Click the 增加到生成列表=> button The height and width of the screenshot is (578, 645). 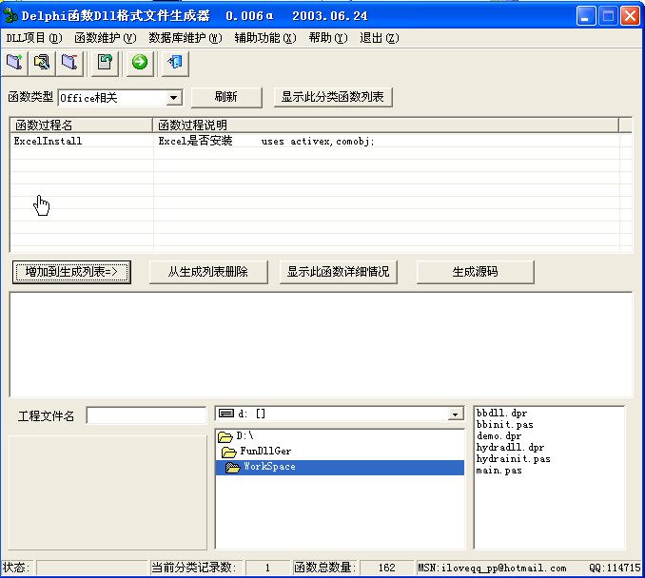click(x=71, y=272)
